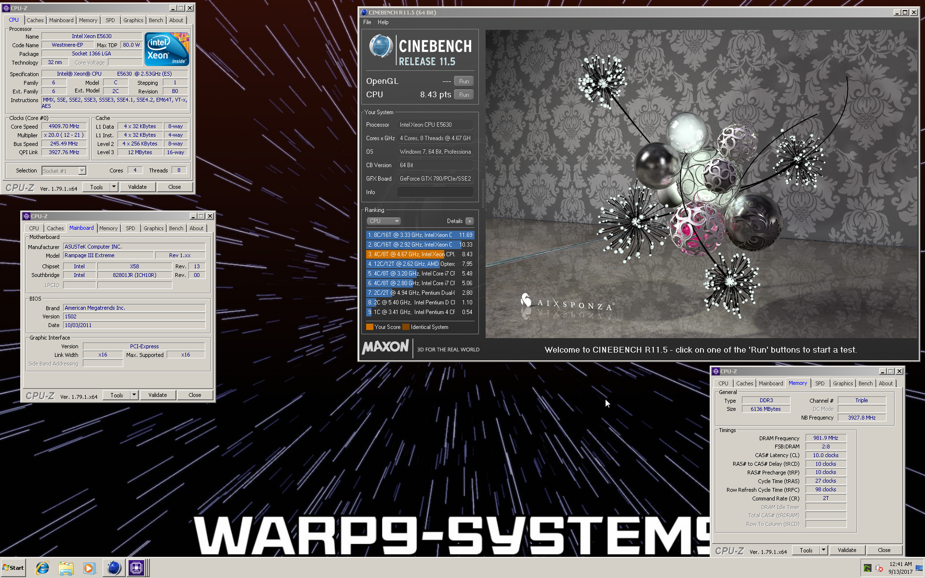This screenshot has height=578, width=925.
Task: Click Validate in the top CPU-Z window
Action: (137, 187)
